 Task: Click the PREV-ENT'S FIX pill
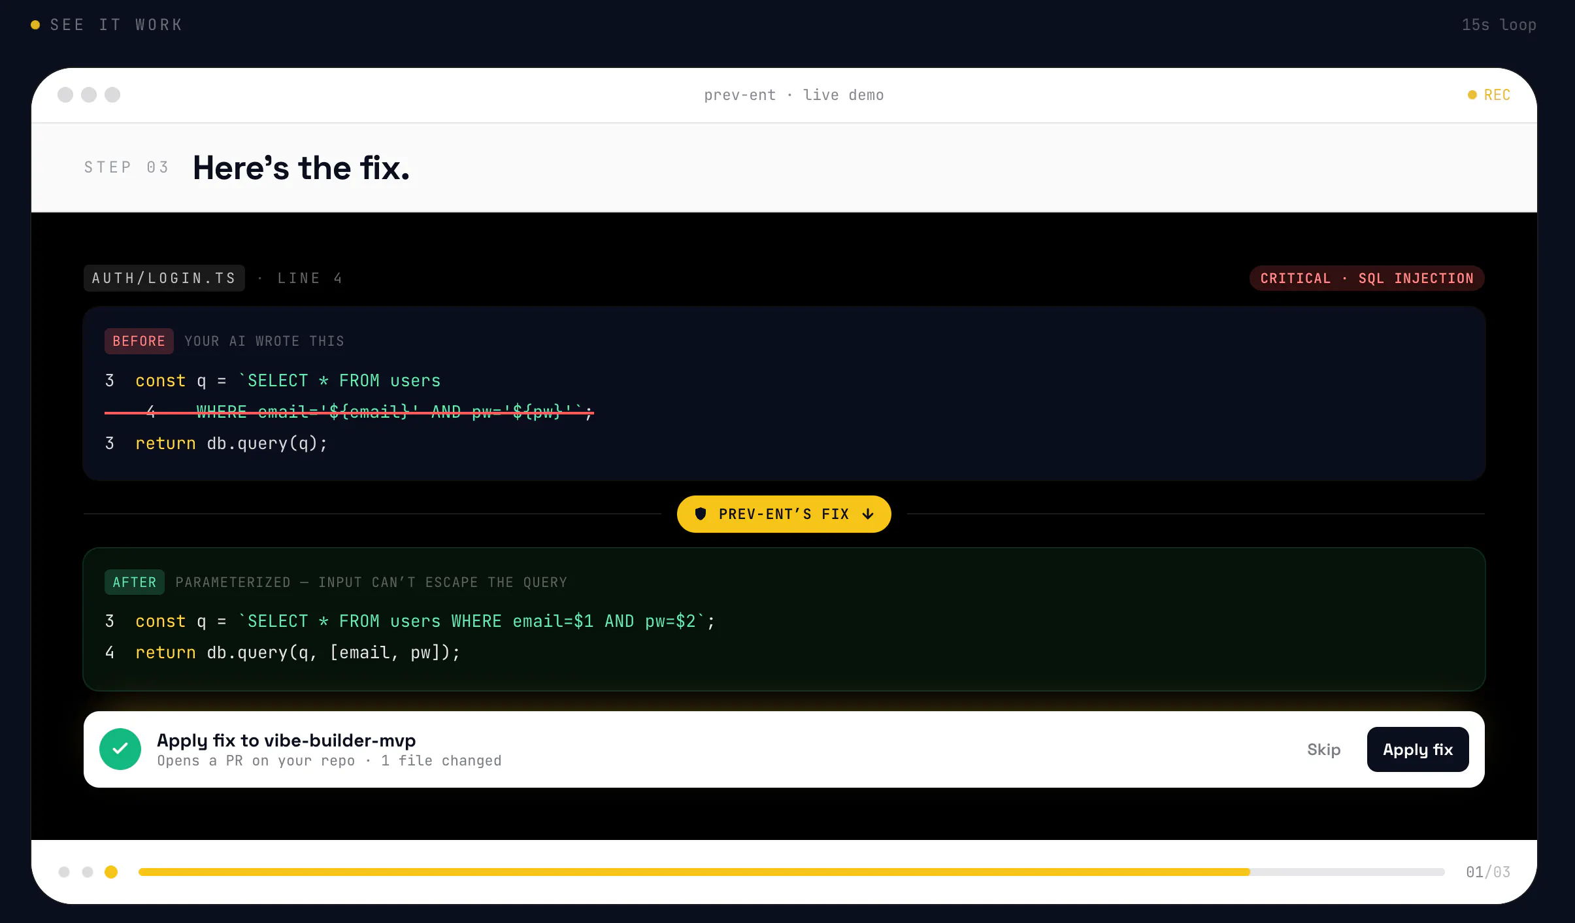784,514
